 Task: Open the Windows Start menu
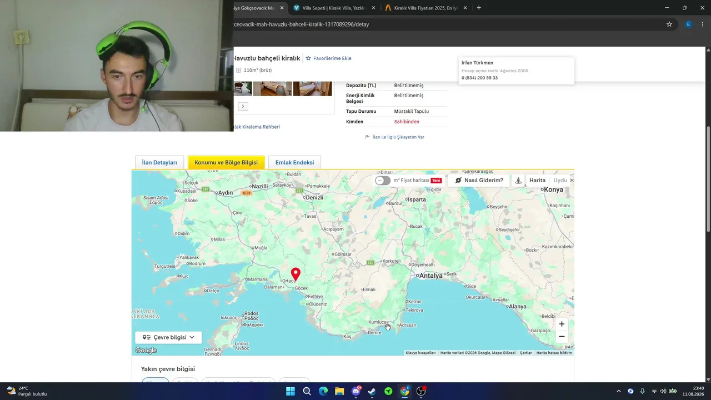click(x=291, y=391)
